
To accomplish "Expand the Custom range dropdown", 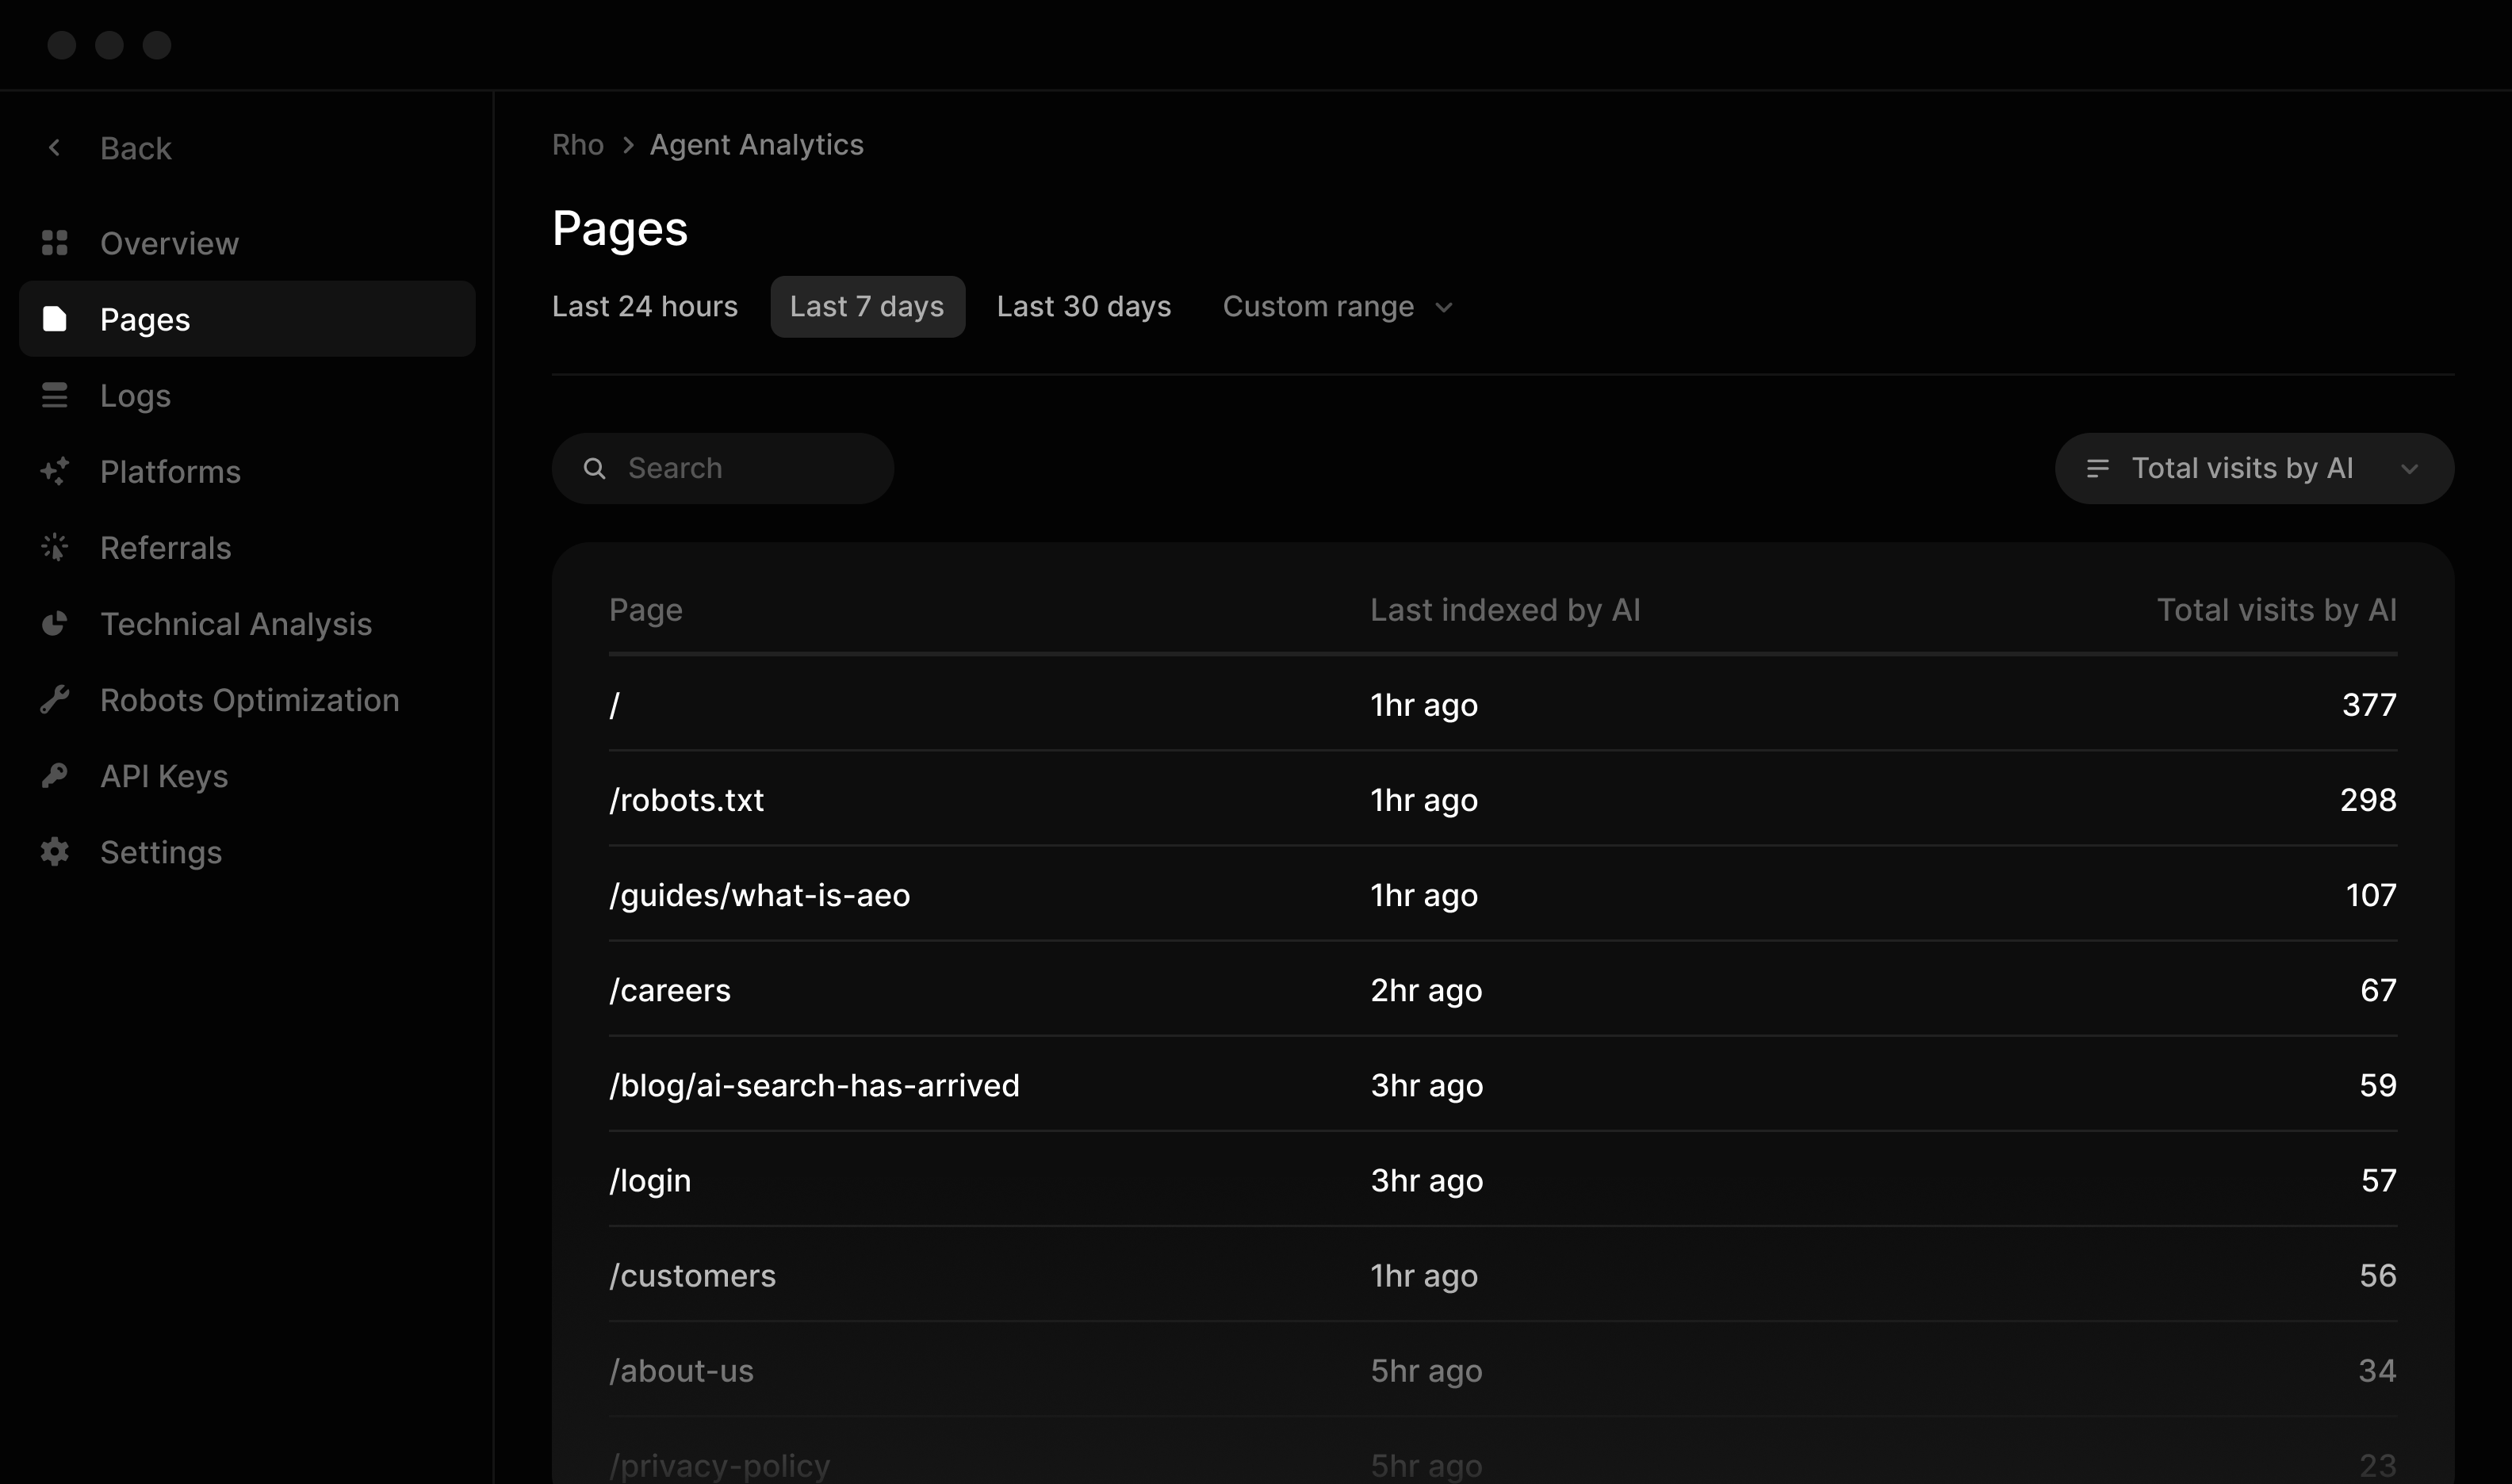I will click(1338, 306).
